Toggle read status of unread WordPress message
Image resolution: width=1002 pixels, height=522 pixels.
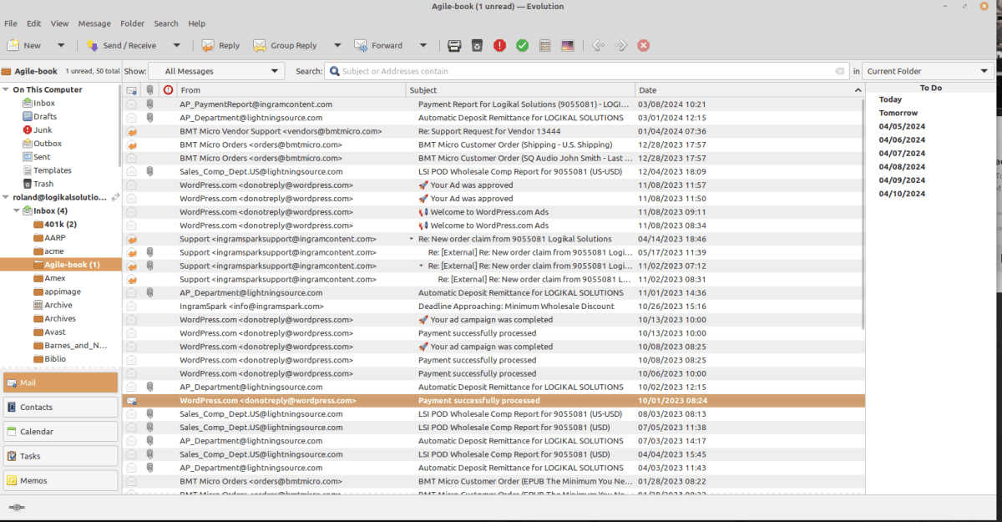[x=132, y=401]
